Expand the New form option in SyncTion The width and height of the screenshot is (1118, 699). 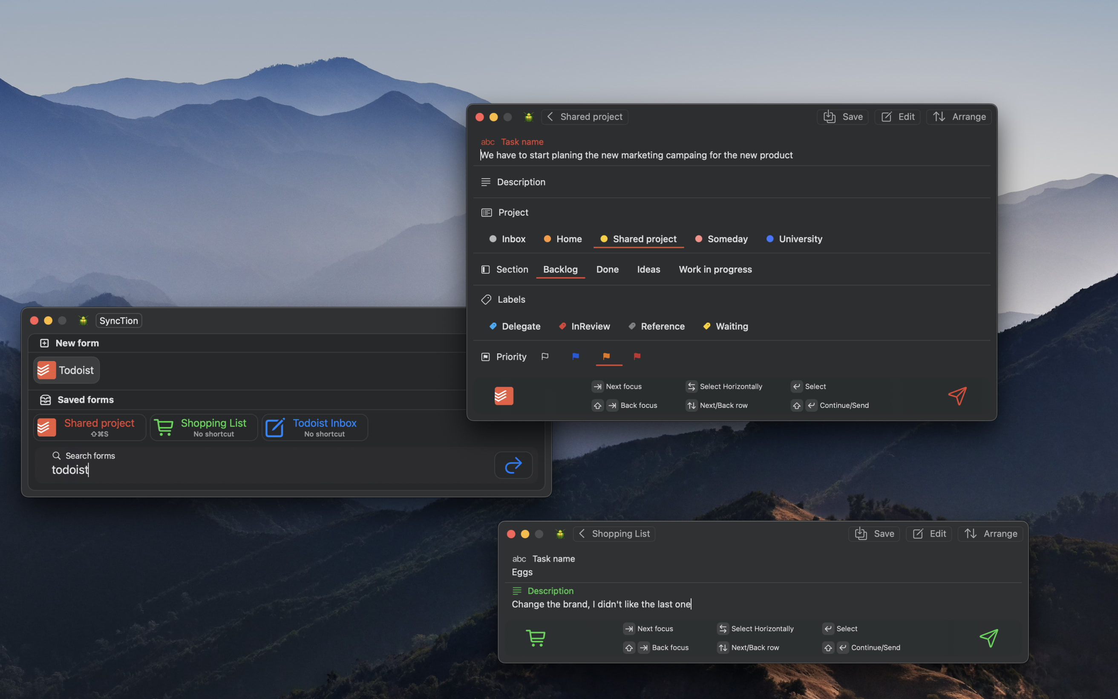tap(76, 342)
